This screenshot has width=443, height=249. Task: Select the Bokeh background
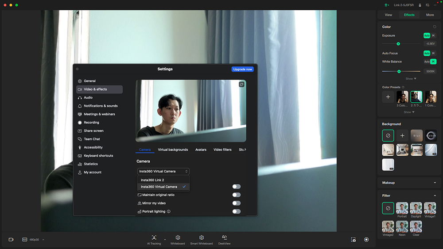(431, 136)
